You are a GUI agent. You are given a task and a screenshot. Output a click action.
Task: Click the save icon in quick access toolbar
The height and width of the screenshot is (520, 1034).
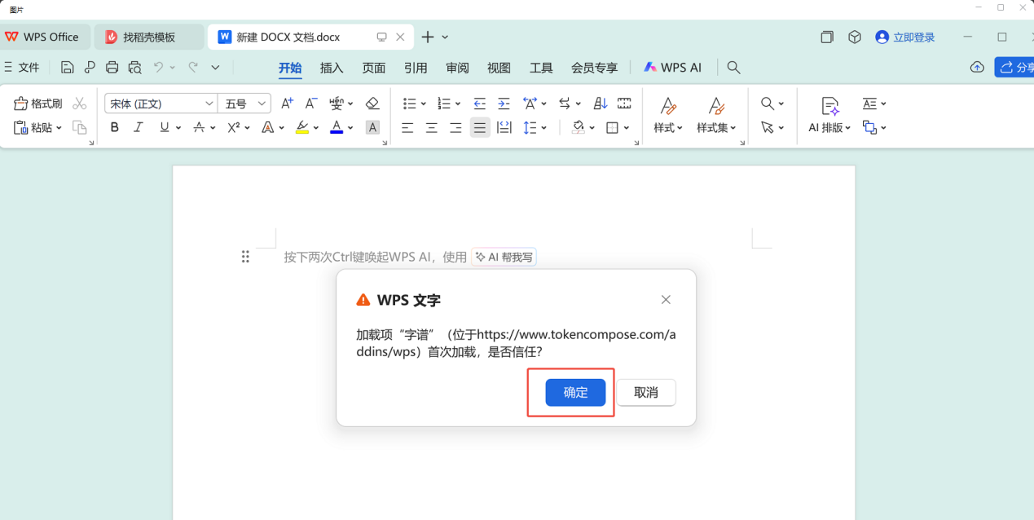pos(68,68)
